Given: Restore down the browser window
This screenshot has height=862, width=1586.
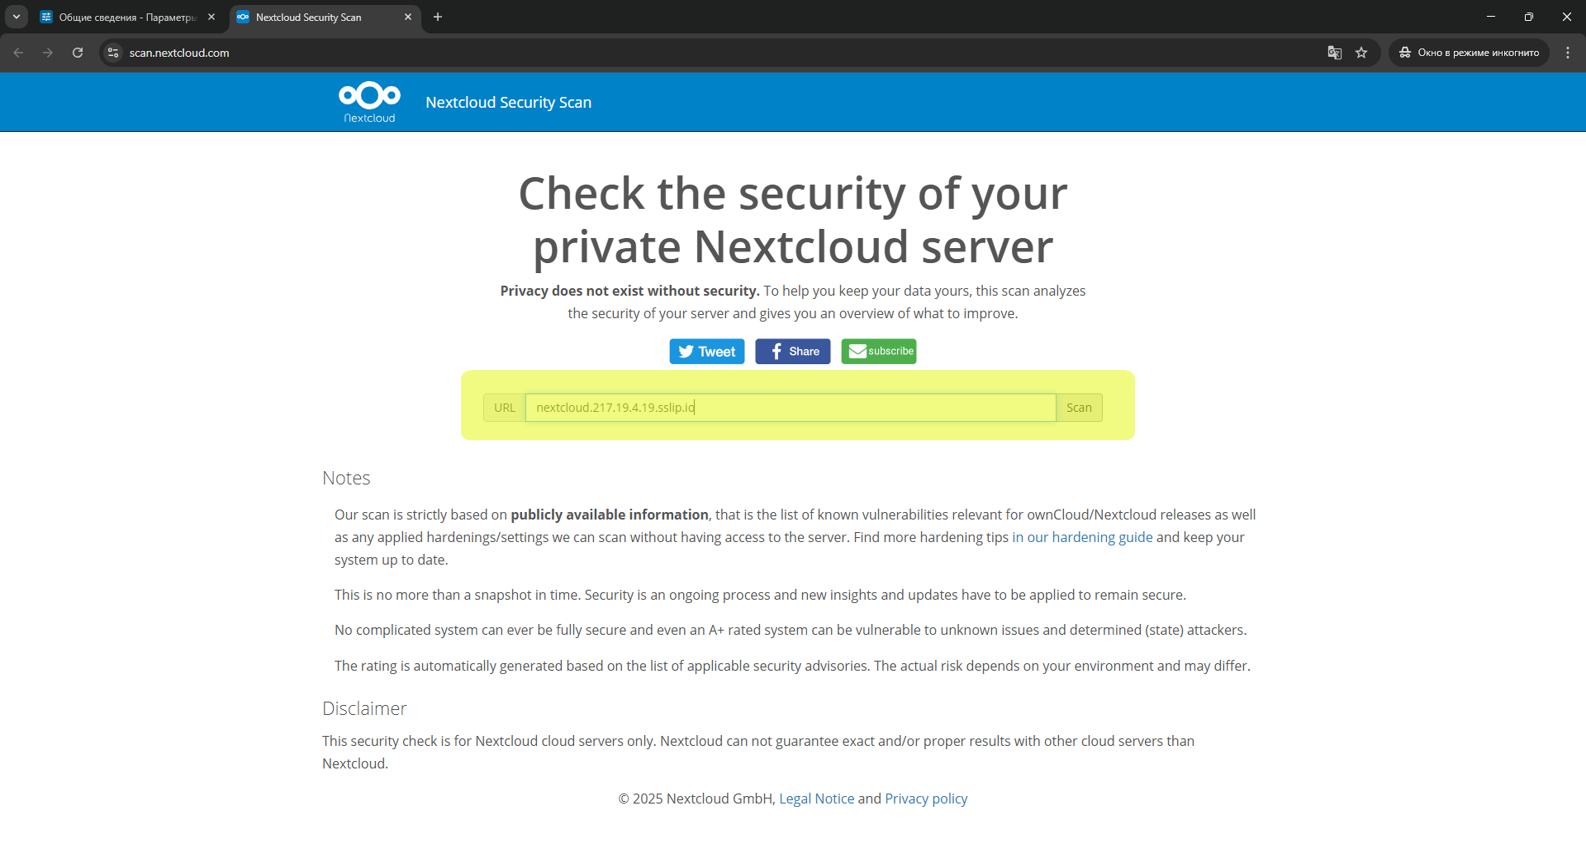Looking at the screenshot, I should pyautogui.click(x=1529, y=17).
